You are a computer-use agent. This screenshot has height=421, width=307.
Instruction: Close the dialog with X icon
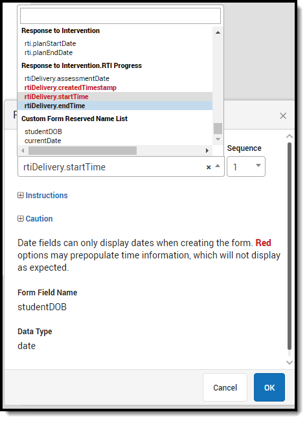tap(283, 116)
